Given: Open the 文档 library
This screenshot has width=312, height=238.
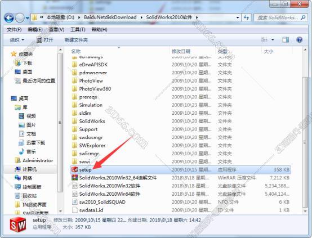Looking at the screenshot, I should point(27,134).
